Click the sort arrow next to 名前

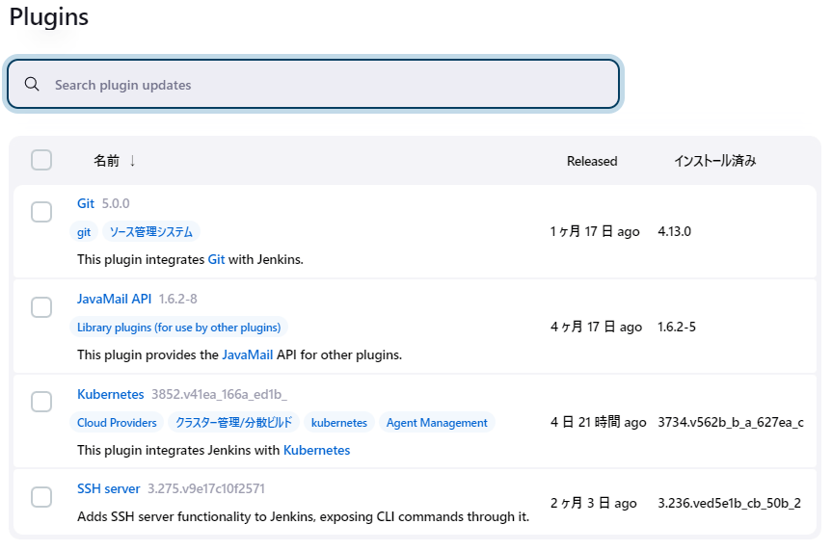coord(132,161)
